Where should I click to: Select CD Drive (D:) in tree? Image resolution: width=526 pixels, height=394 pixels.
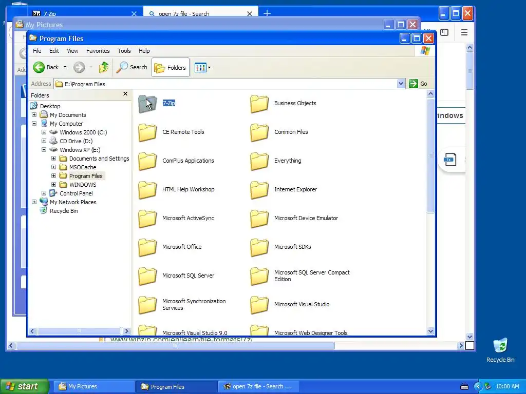click(76, 141)
